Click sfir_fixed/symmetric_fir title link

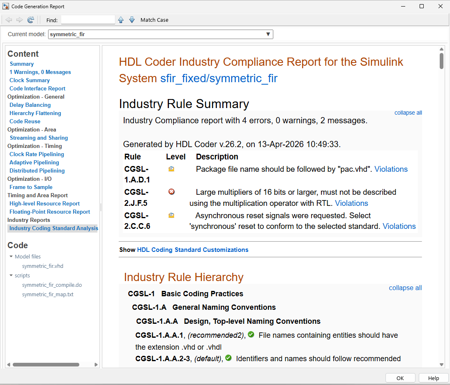219,78
